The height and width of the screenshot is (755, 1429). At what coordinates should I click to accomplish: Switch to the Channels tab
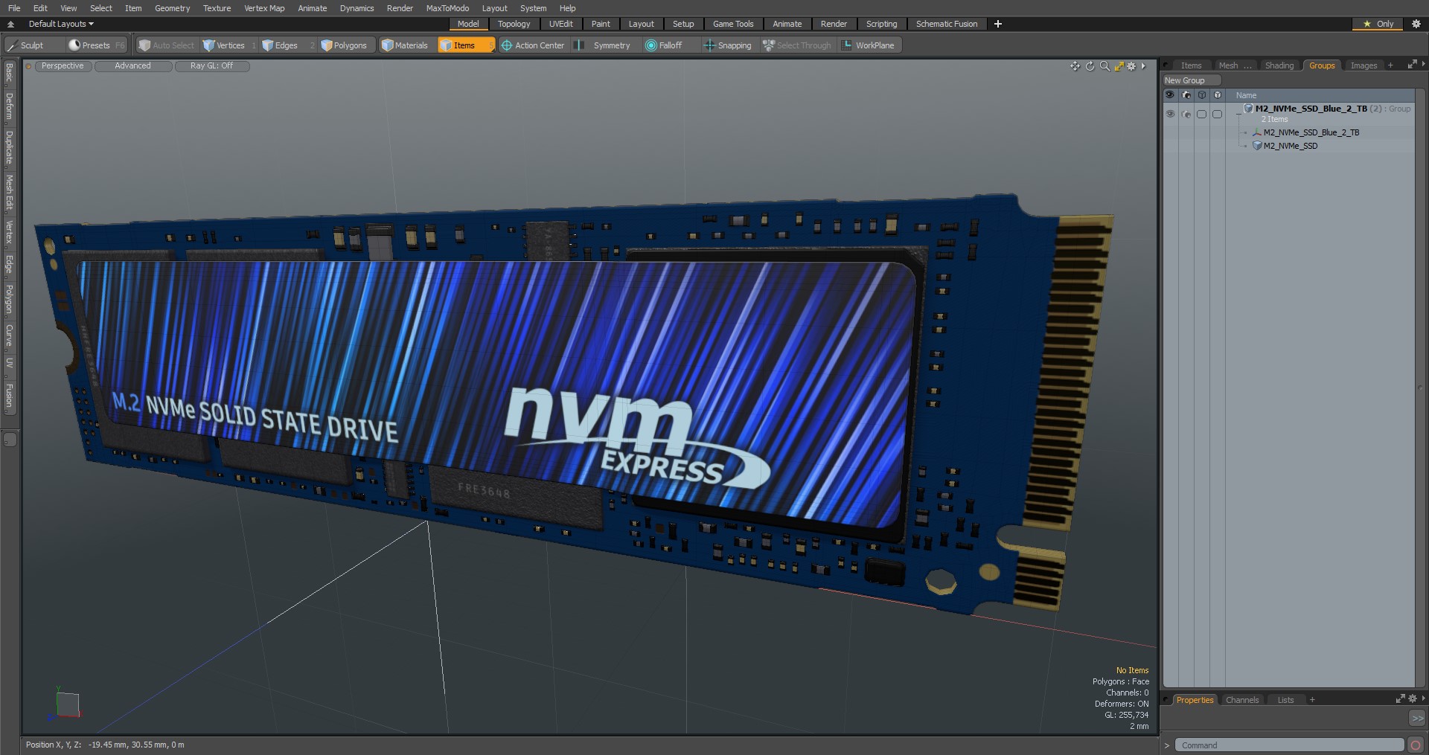click(1241, 700)
